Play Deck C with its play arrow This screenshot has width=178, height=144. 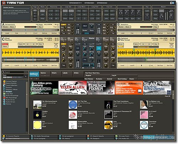point(26,66)
